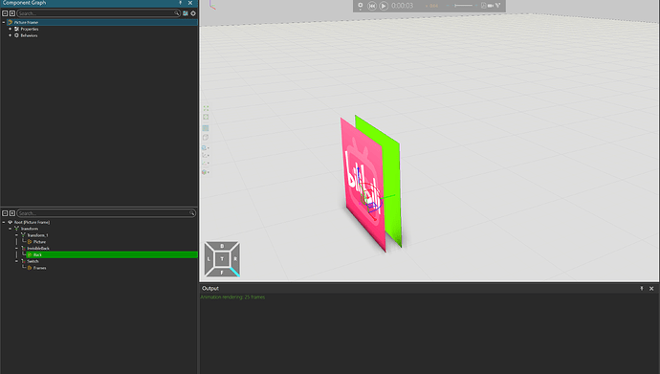
Task: Adjust the simulation speed slider
Action: (x=463, y=6)
